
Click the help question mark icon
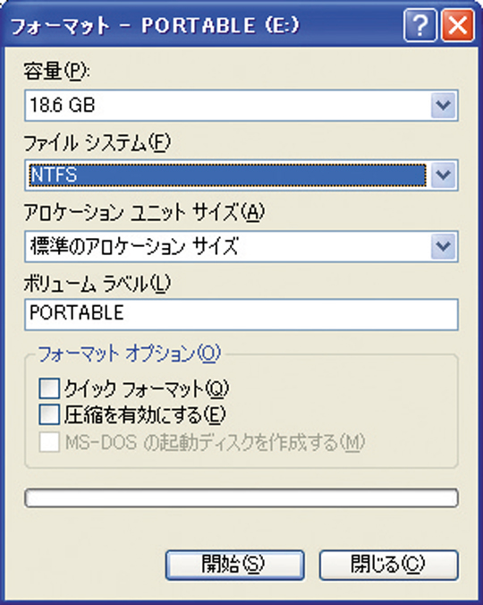(x=420, y=26)
